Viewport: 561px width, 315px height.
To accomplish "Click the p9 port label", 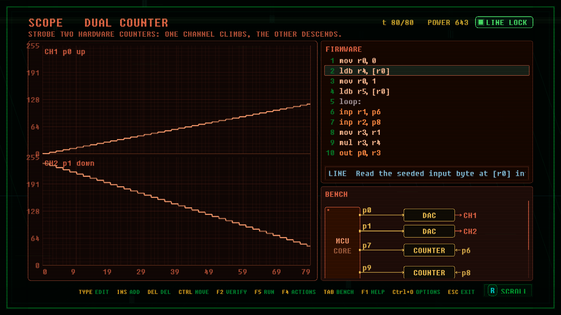I will click(x=367, y=268).
